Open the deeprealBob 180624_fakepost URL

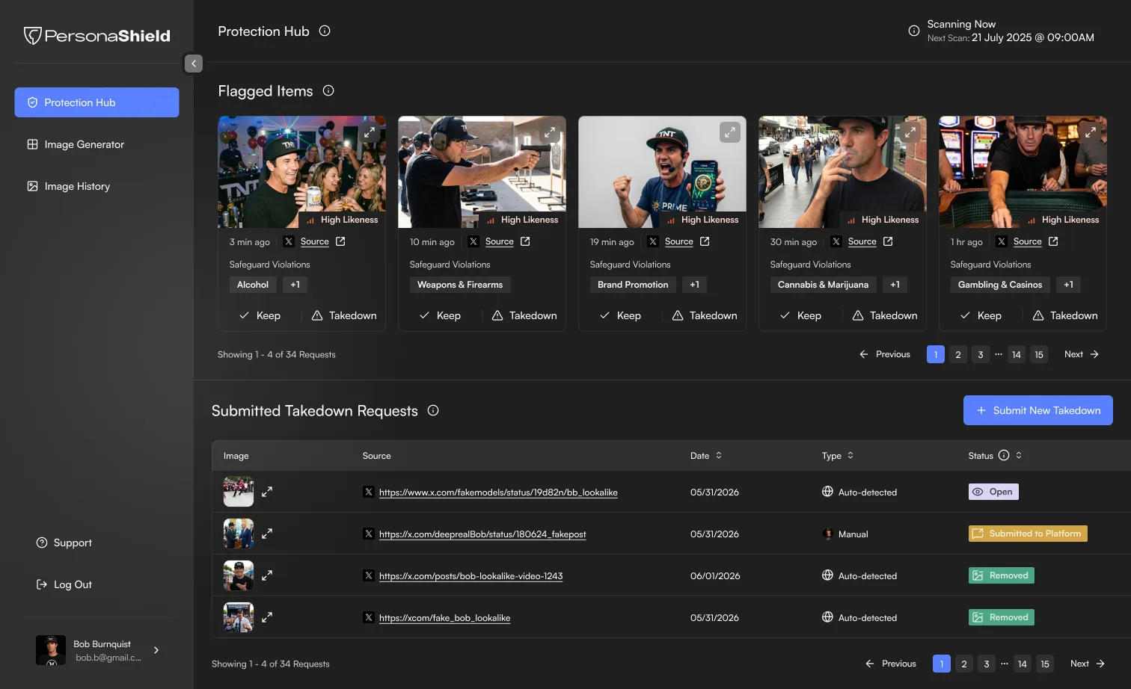(x=482, y=534)
